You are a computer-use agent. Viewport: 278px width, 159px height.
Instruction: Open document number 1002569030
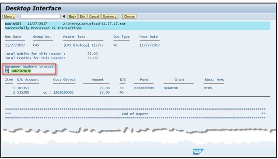(x=21, y=71)
